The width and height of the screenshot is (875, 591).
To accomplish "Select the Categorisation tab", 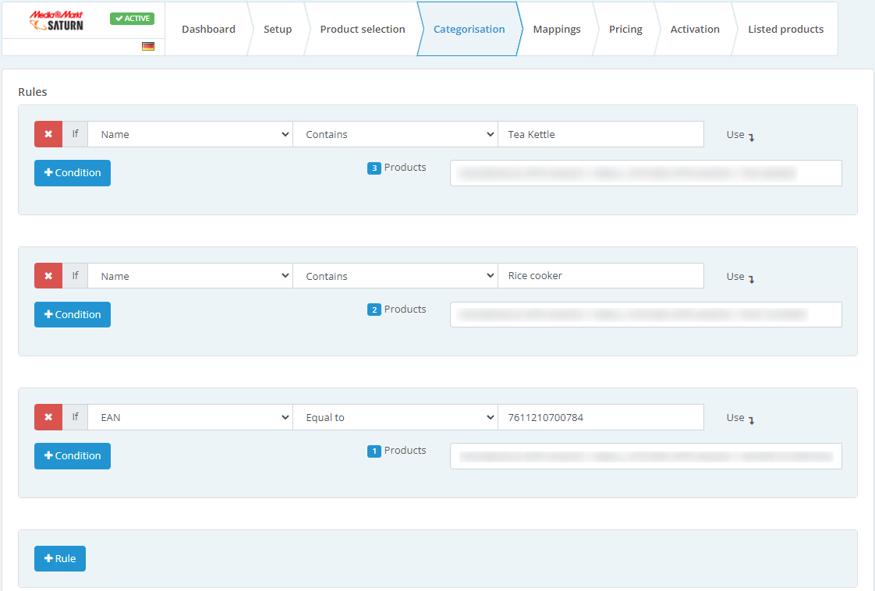I will tap(469, 29).
